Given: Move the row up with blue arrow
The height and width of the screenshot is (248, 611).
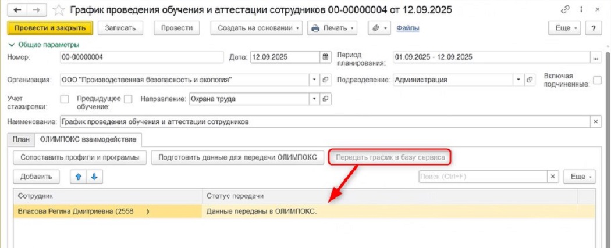Looking at the screenshot, I should click(79, 177).
